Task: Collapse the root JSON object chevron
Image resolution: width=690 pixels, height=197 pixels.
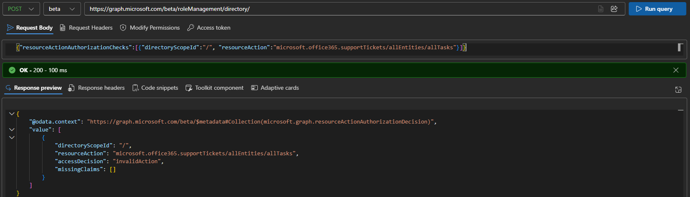Action: (x=12, y=114)
